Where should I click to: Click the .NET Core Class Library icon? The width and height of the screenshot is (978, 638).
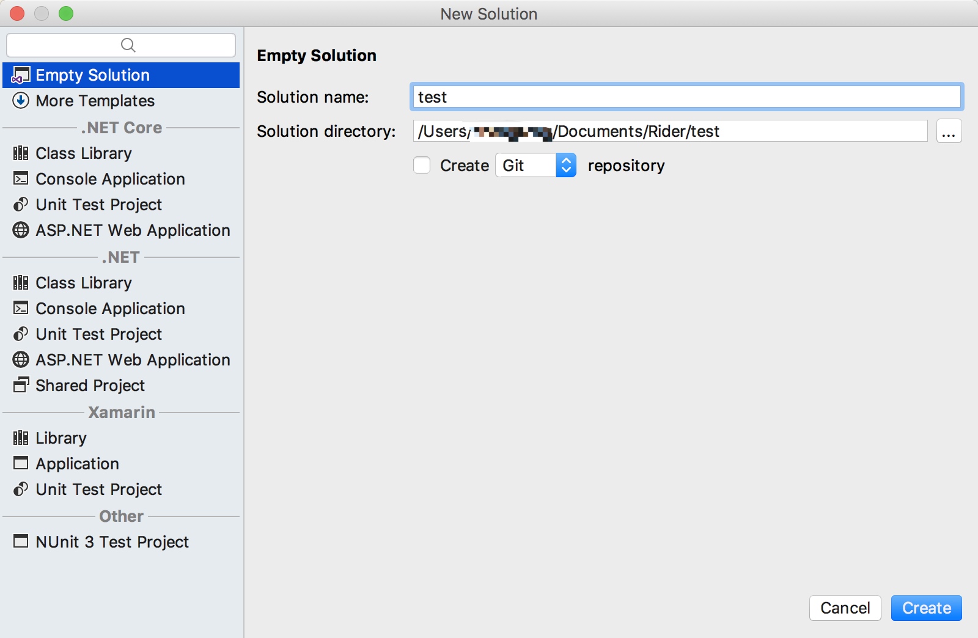pyautogui.click(x=21, y=153)
